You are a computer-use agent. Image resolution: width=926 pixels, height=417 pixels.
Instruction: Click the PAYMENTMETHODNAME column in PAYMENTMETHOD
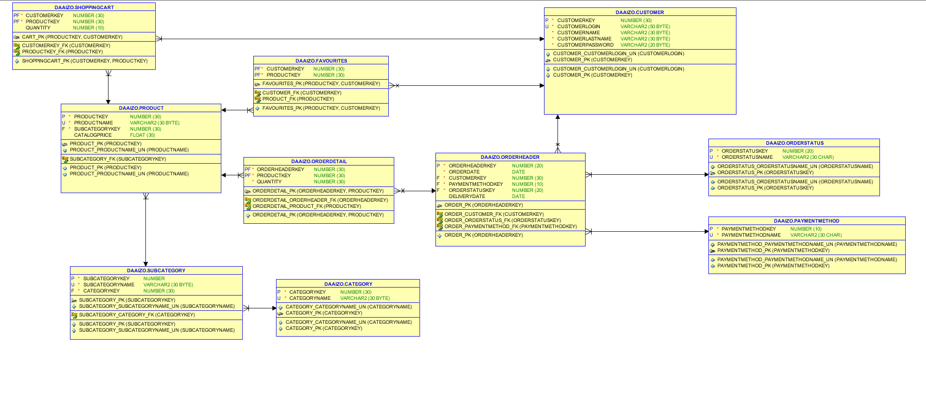pos(751,235)
